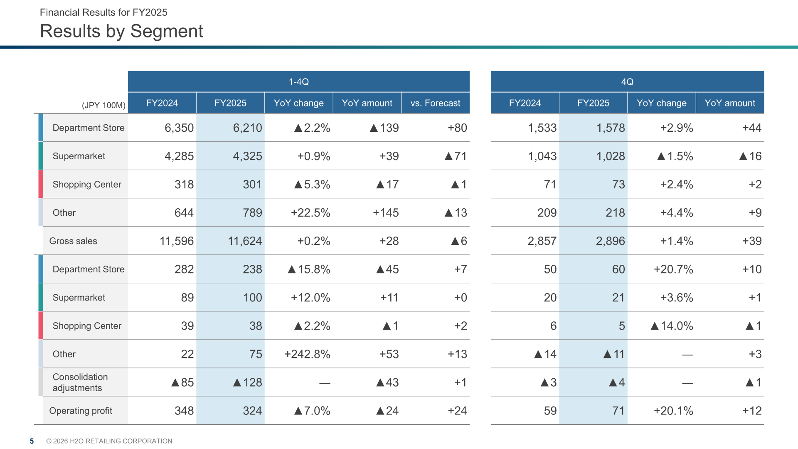798x449 pixels.
Task: Click the +3.6% 4Q Supermarket change
Action: point(677,298)
